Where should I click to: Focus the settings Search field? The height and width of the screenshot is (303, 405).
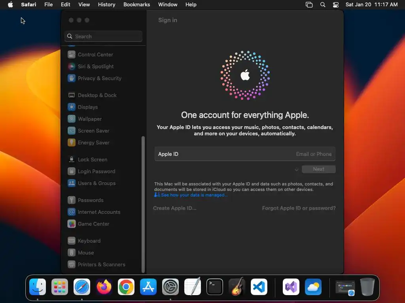(103, 36)
